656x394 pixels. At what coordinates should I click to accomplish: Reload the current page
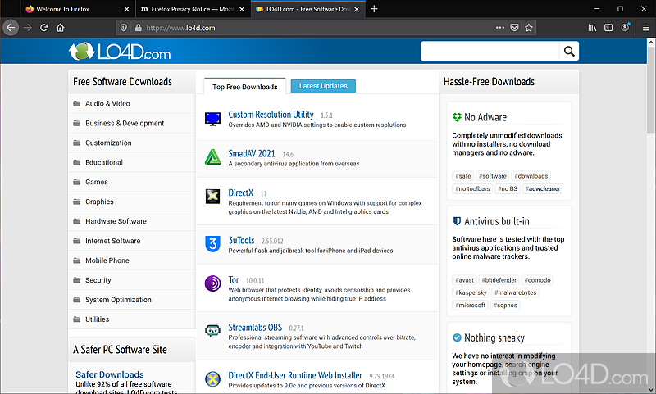click(x=43, y=27)
